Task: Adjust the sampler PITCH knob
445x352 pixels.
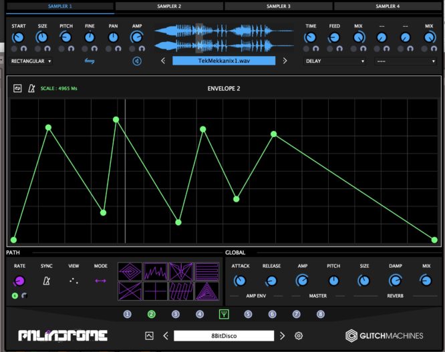Action: [x=66, y=37]
